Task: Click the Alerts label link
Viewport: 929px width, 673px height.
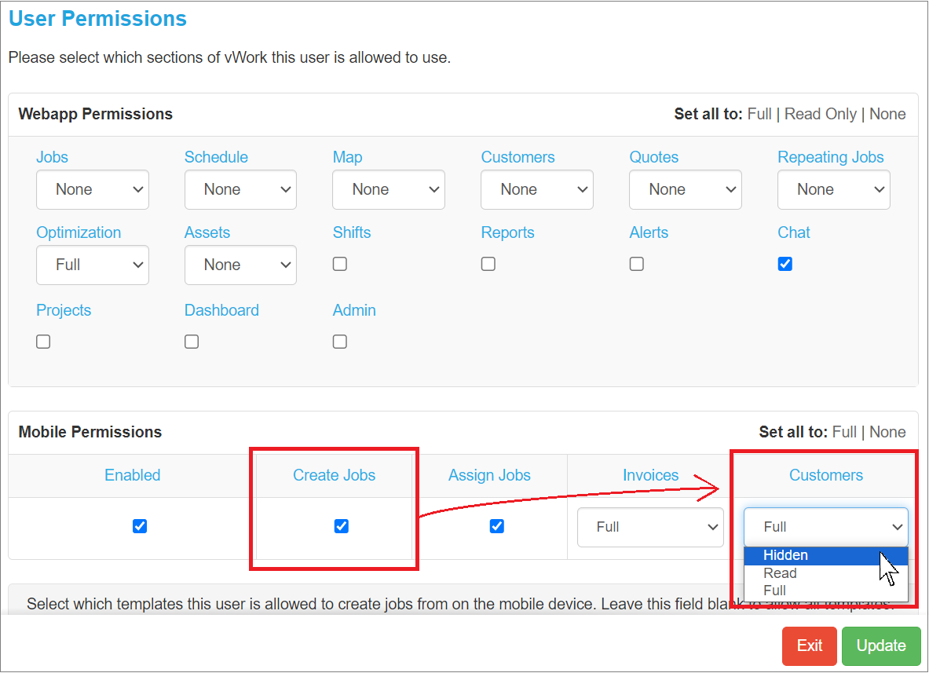Action: click(649, 232)
